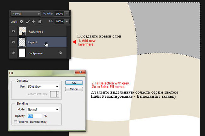The width and height of the screenshot is (205, 136).
Task: Hide Layer 1 using eye icon
Action: coord(13,42)
